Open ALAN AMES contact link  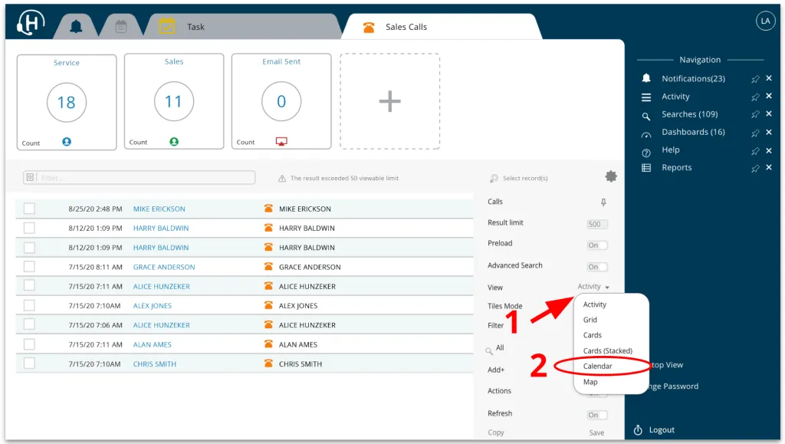(x=153, y=344)
